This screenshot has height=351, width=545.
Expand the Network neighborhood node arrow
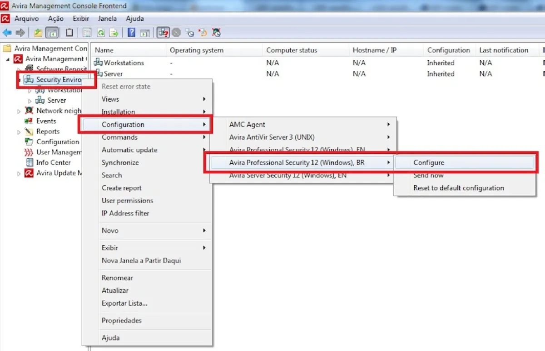tap(19, 111)
